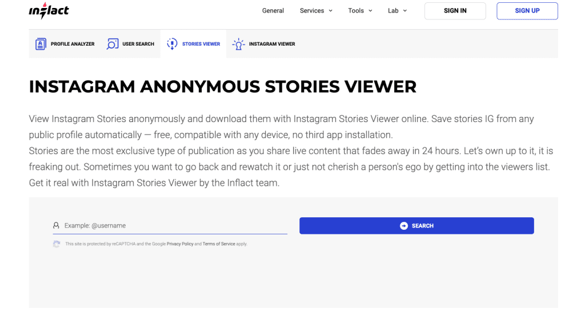Image resolution: width=585 pixels, height=321 pixels.
Task: Select the STORIES VIEWER tab
Action: (x=193, y=44)
